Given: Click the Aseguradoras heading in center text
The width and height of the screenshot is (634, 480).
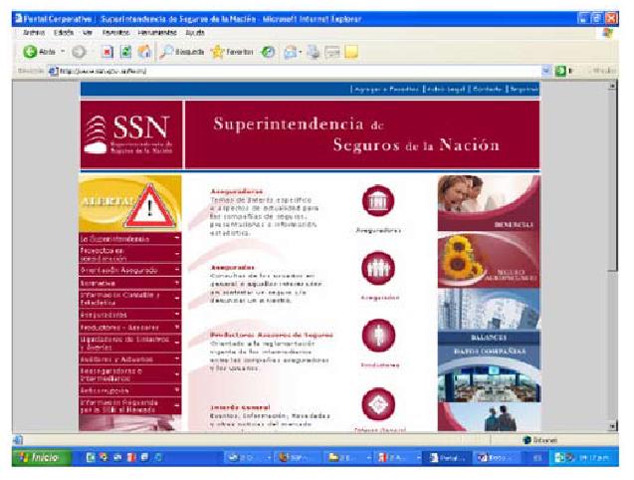Looking at the screenshot, I should pyautogui.click(x=237, y=191).
